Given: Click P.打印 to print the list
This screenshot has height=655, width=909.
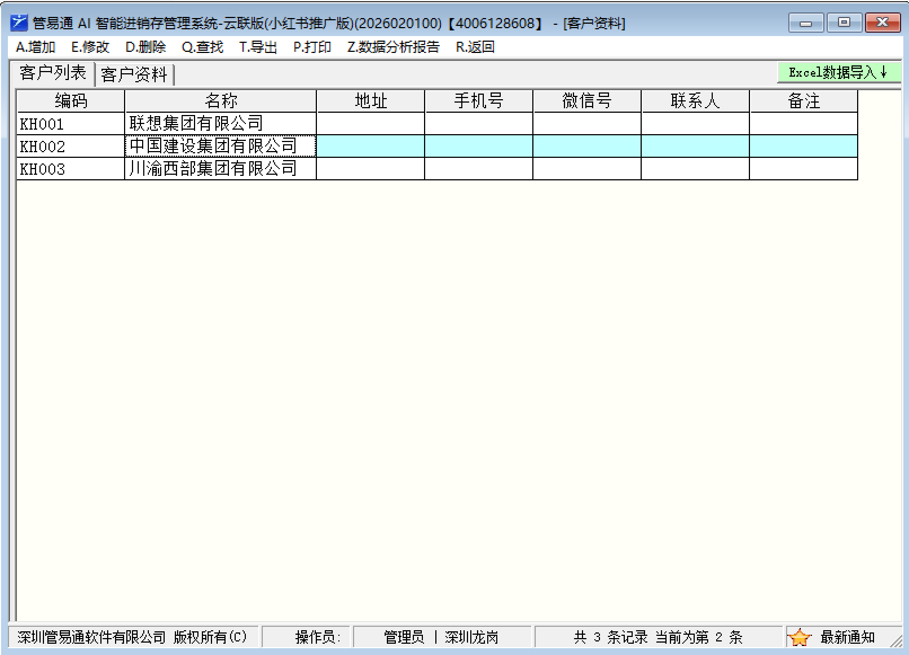Looking at the screenshot, I should [x=312, y=47].
